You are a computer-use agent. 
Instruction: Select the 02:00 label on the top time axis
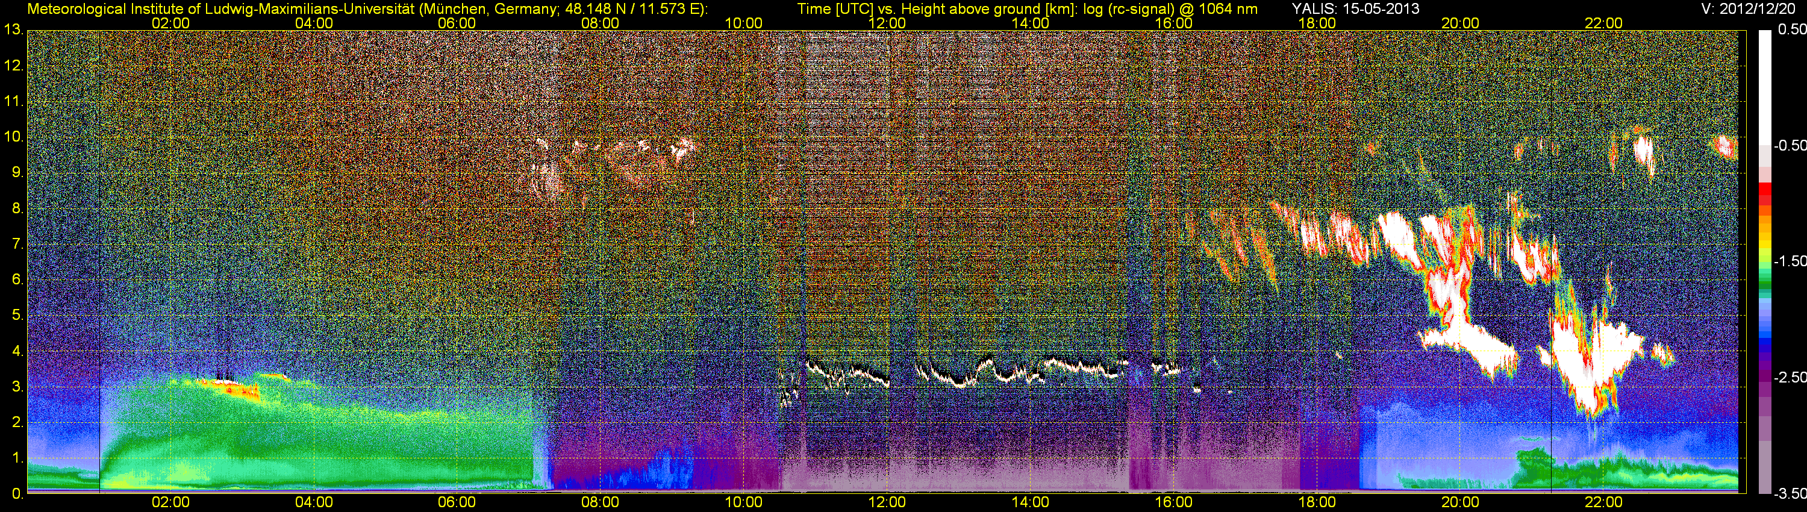170,23
